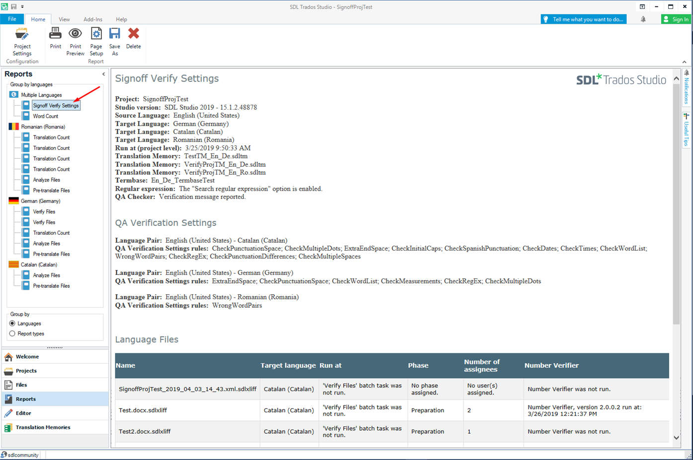The height and width of the screenshot is (460, 693).
Task: Select the Romanian (Romania) tree group
Action: [43, 127]
